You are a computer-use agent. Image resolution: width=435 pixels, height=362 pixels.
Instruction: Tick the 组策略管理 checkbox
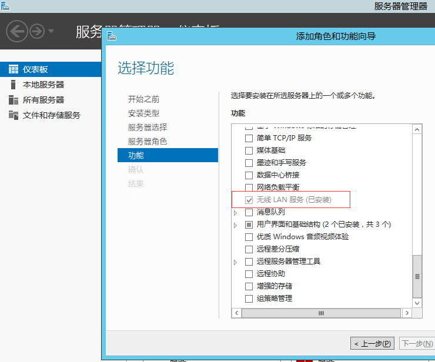point(249,299)
